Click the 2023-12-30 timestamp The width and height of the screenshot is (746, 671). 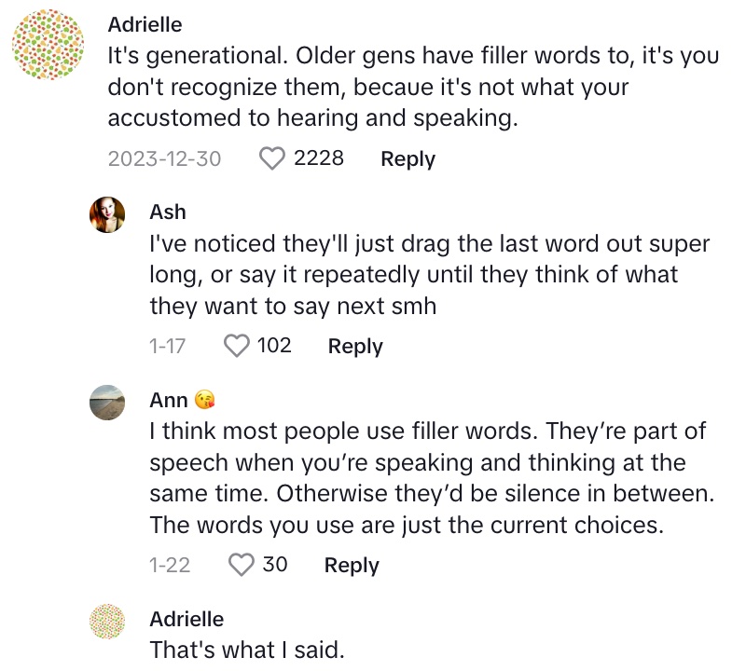coord(165,158)
